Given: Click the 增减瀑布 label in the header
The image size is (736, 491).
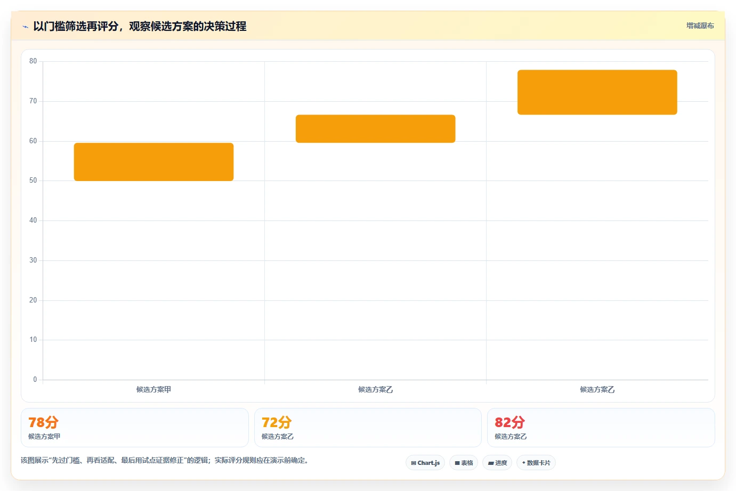Looking at the screenshot, I should tap(700, 26).
